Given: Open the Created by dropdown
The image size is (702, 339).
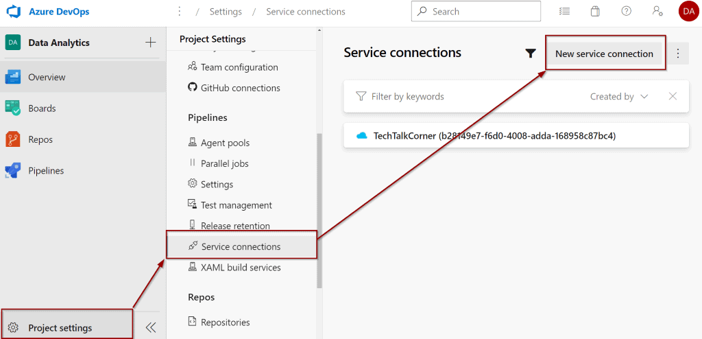Looking at the screenshot, I should pyautogui.click(x=619, y=96).
